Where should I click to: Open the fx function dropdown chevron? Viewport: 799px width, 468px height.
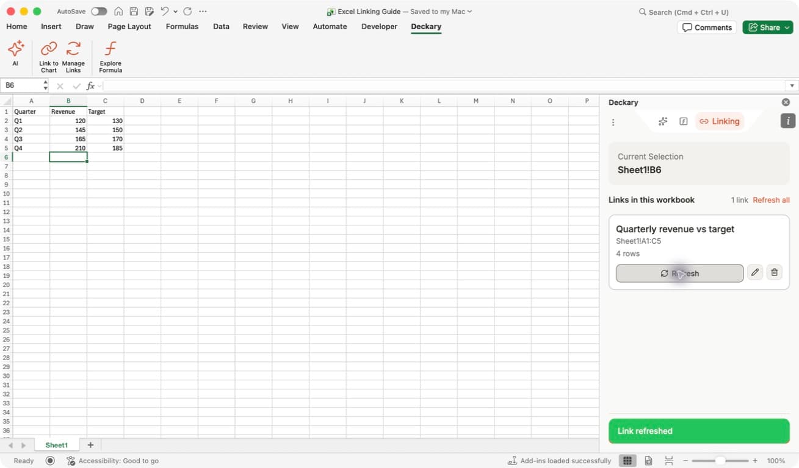click(x=100, y=86)
